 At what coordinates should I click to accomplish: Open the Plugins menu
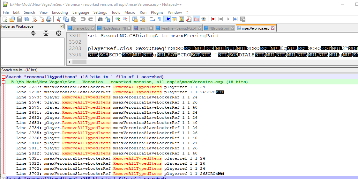[157, 12]
